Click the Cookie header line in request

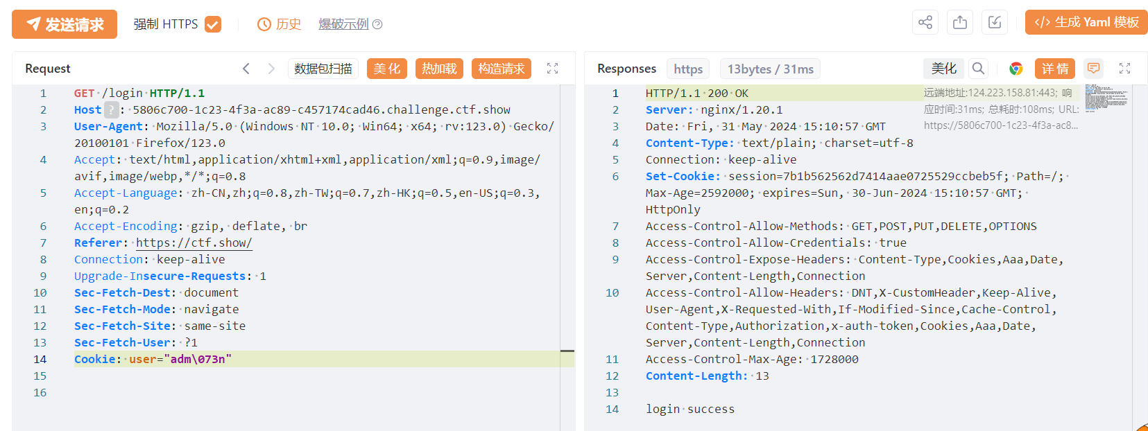coord(153,359)
